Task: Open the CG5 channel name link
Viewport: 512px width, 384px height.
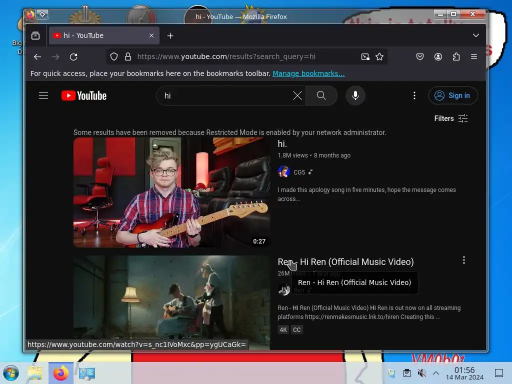Action: (299, 172)
